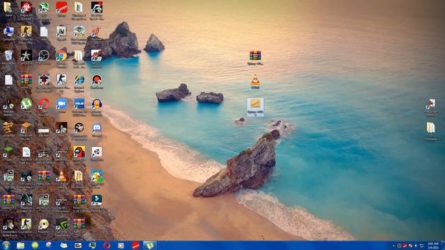Open the Windows Start menu orb

(x=6, y=245)
